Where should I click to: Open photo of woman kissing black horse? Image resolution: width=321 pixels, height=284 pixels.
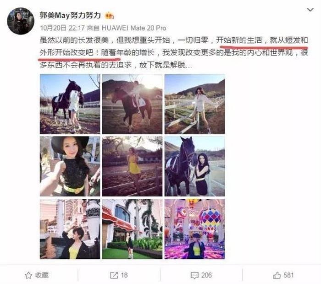tap(70, 104)
